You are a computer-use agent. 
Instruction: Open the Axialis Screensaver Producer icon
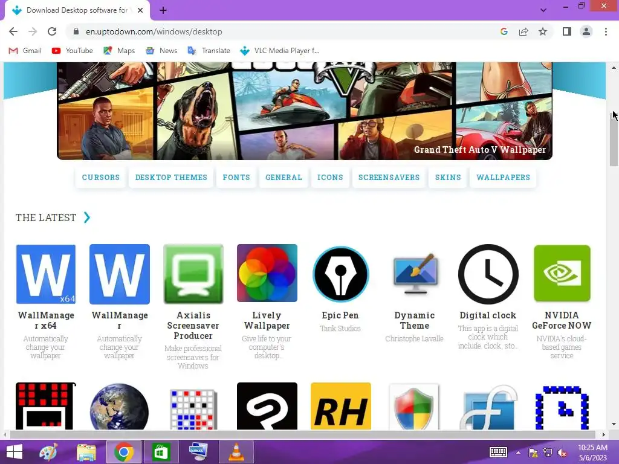pyautogui.click(x=193, y=274)
